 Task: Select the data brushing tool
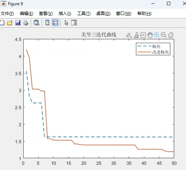(x=136, y=35)
